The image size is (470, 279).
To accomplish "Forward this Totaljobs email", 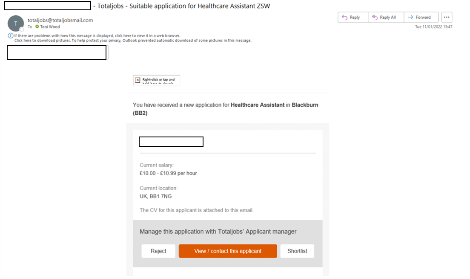I will pos(419,17).
